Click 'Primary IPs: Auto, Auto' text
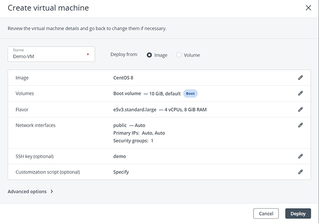The height and width of the screenshot is (223, 319). pyautogui.click(x=139, y=133)
